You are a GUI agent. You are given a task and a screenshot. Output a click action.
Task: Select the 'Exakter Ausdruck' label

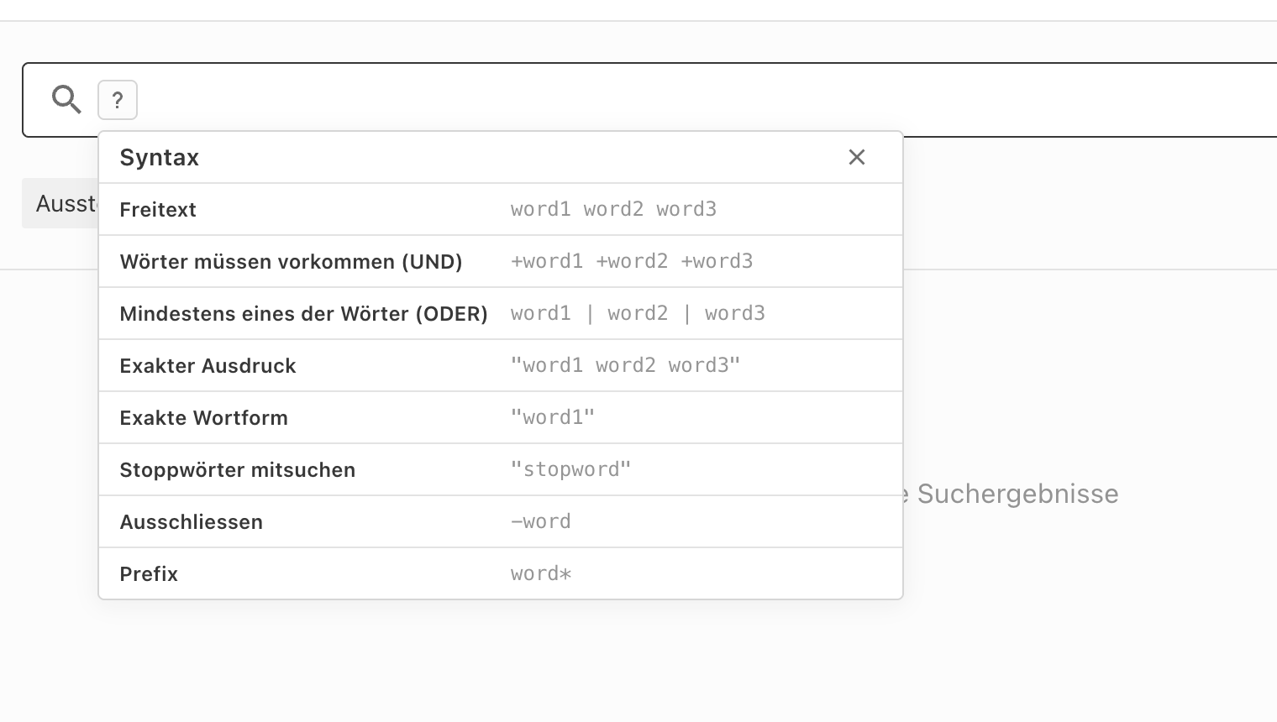coord(208,366)
